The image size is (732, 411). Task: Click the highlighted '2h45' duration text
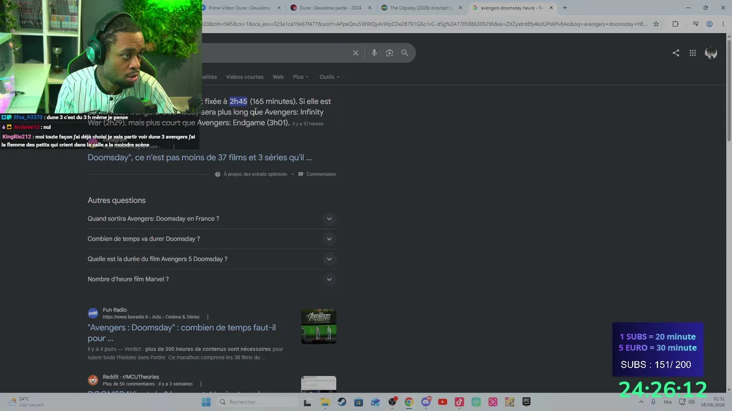pos(238,102)
